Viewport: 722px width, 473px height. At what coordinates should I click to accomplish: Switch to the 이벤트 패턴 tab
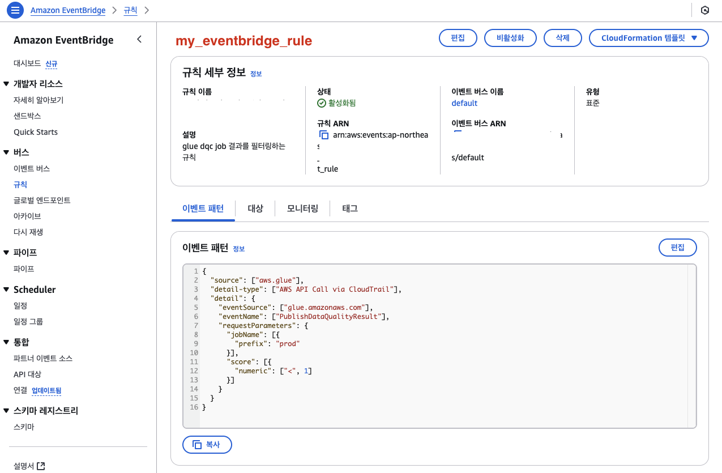[x=203, y=208]
